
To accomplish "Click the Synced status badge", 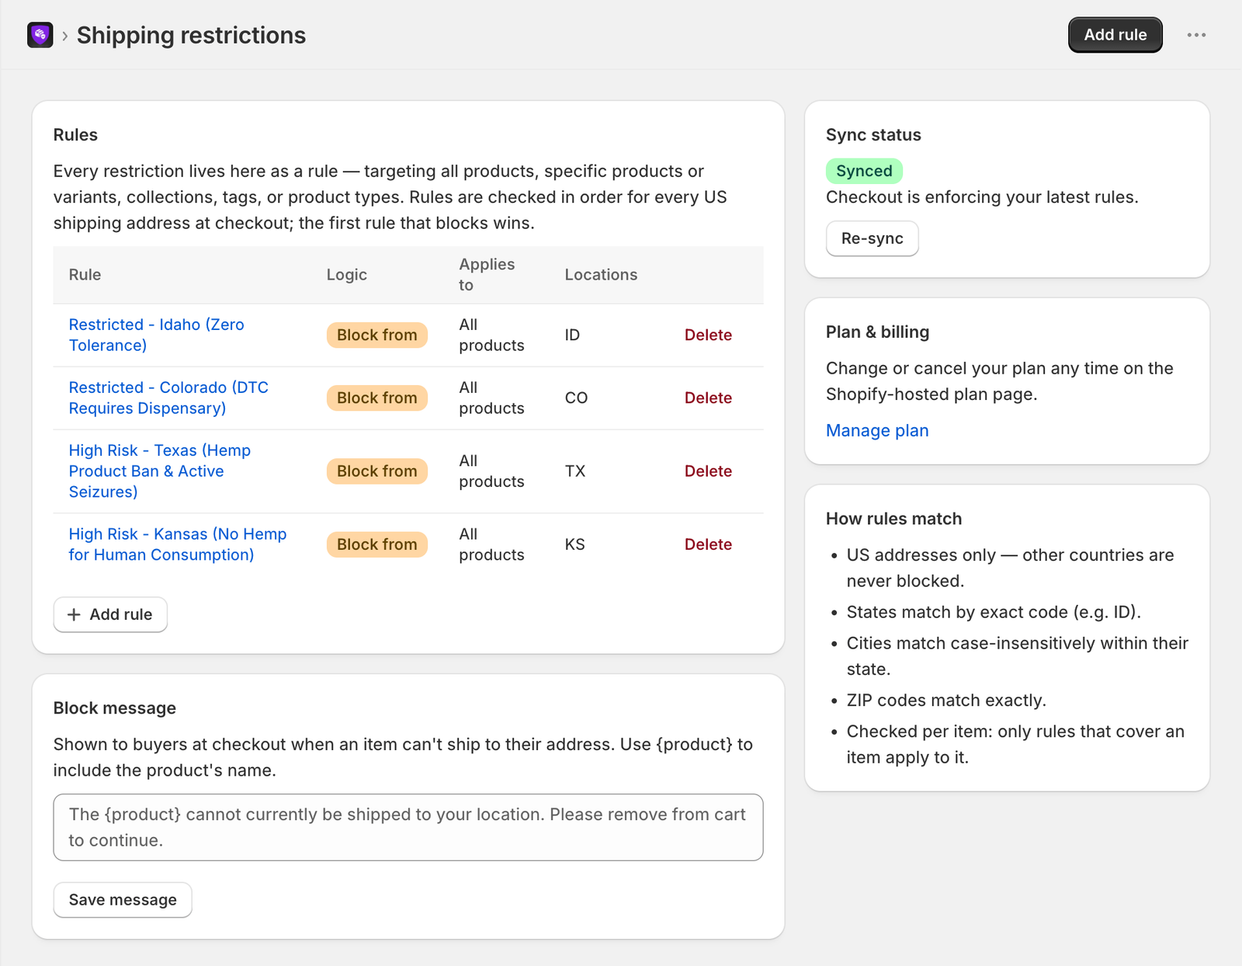I will (864, 171).
